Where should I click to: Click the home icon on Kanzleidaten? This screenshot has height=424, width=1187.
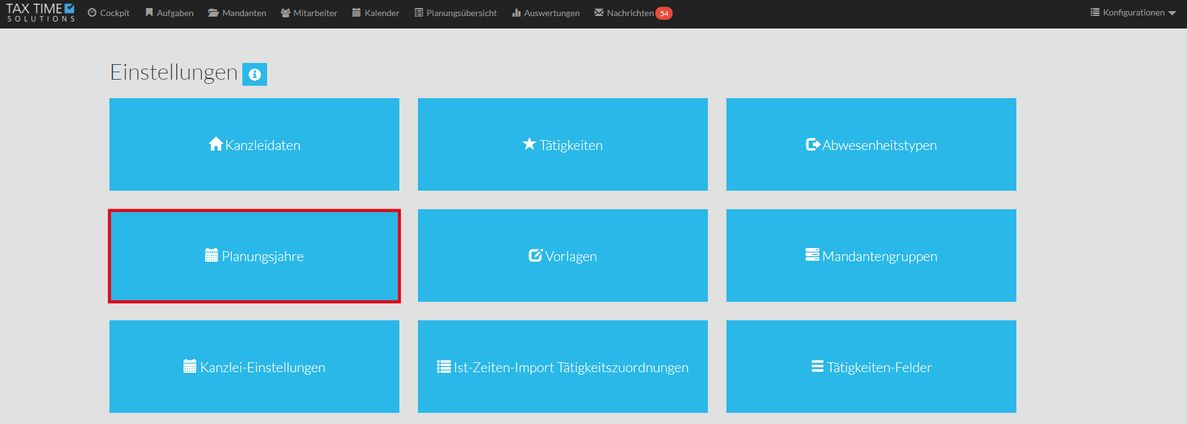[216, 144]
